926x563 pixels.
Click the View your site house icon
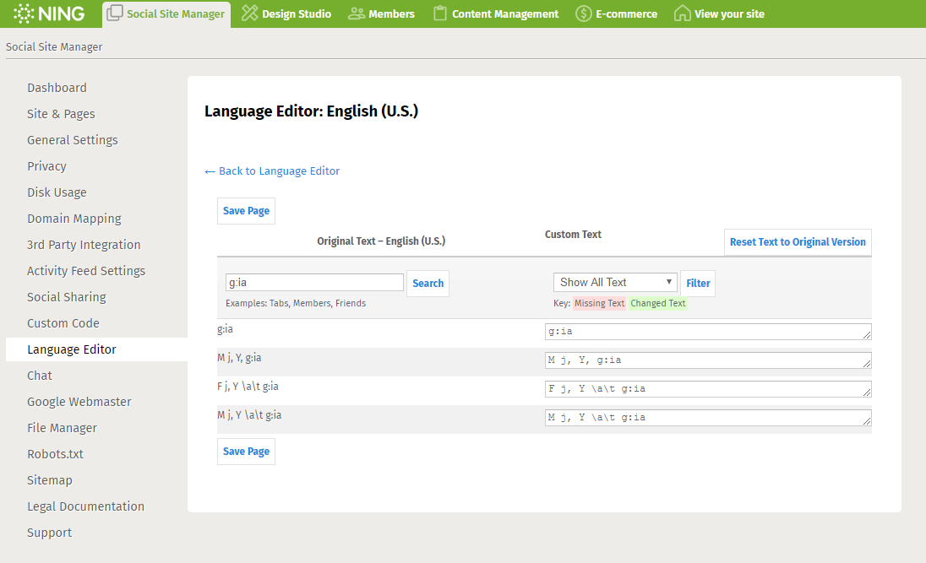(x=682, y=13)
